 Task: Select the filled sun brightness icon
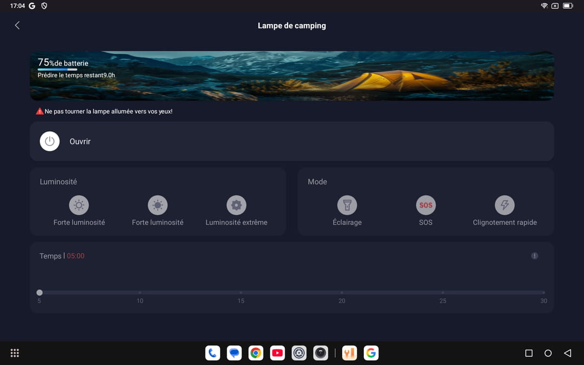pos(157,205)
